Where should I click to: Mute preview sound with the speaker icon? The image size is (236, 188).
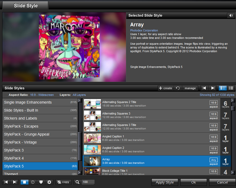(231, 15)
